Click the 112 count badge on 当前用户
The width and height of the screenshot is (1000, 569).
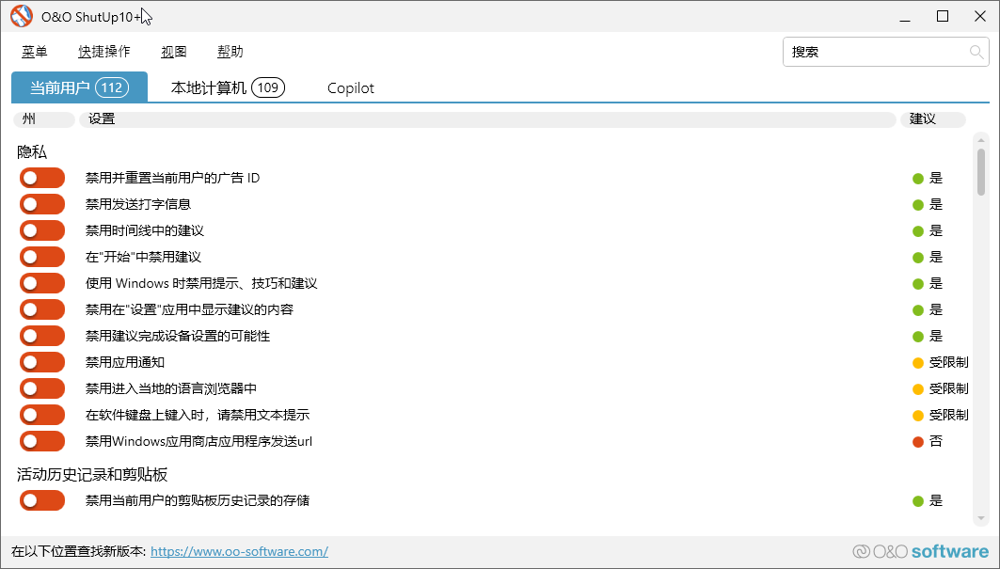click(111, 87)
